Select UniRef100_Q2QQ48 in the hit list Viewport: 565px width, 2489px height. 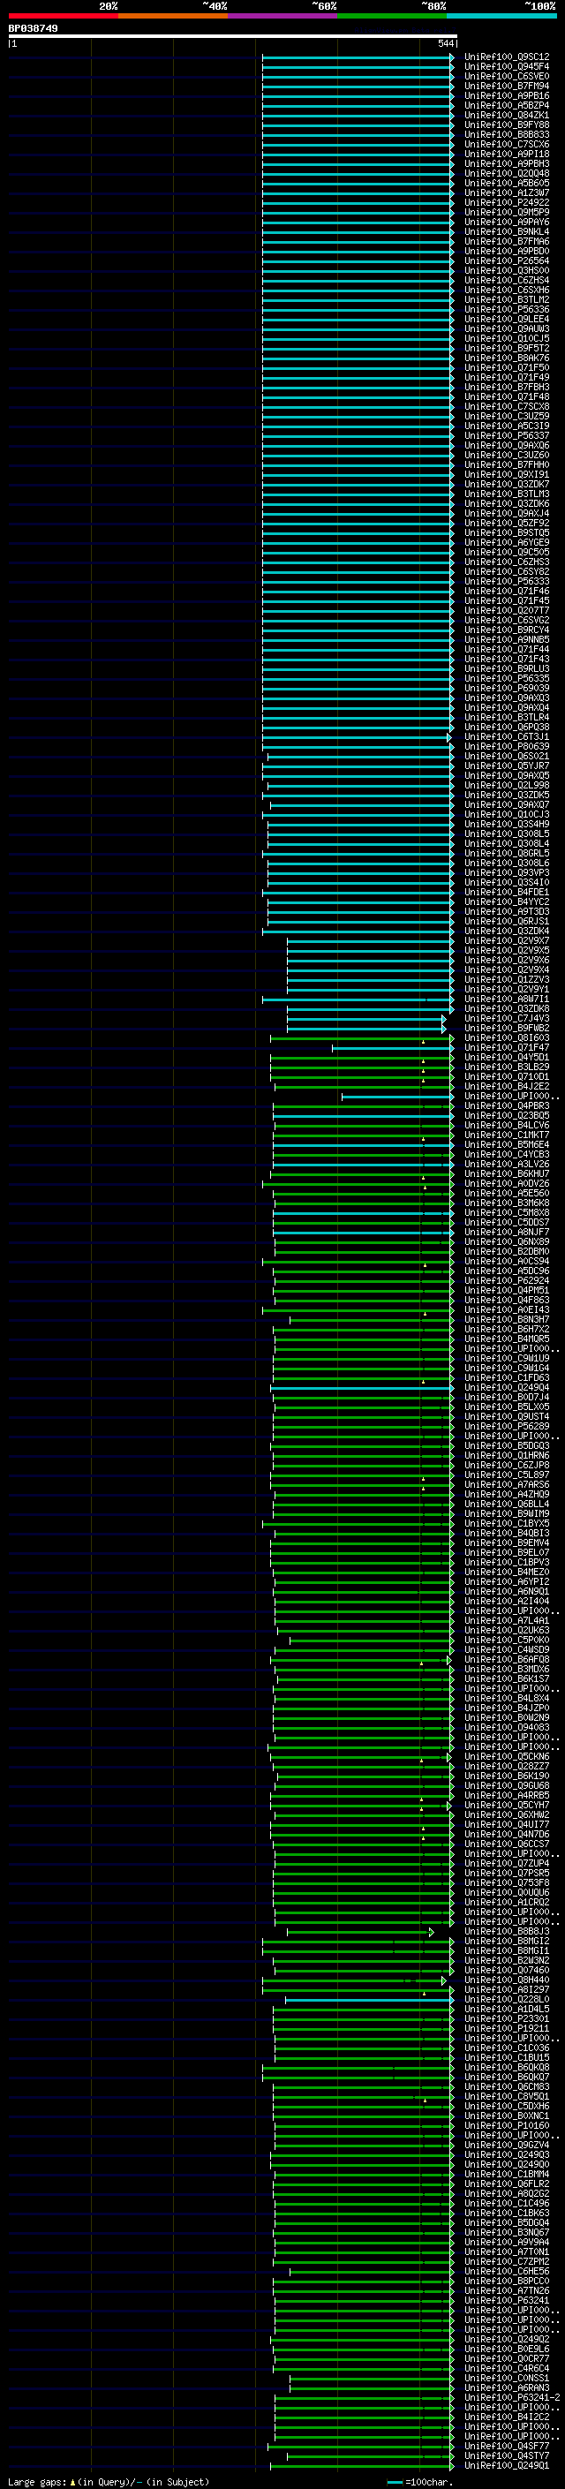506,173
